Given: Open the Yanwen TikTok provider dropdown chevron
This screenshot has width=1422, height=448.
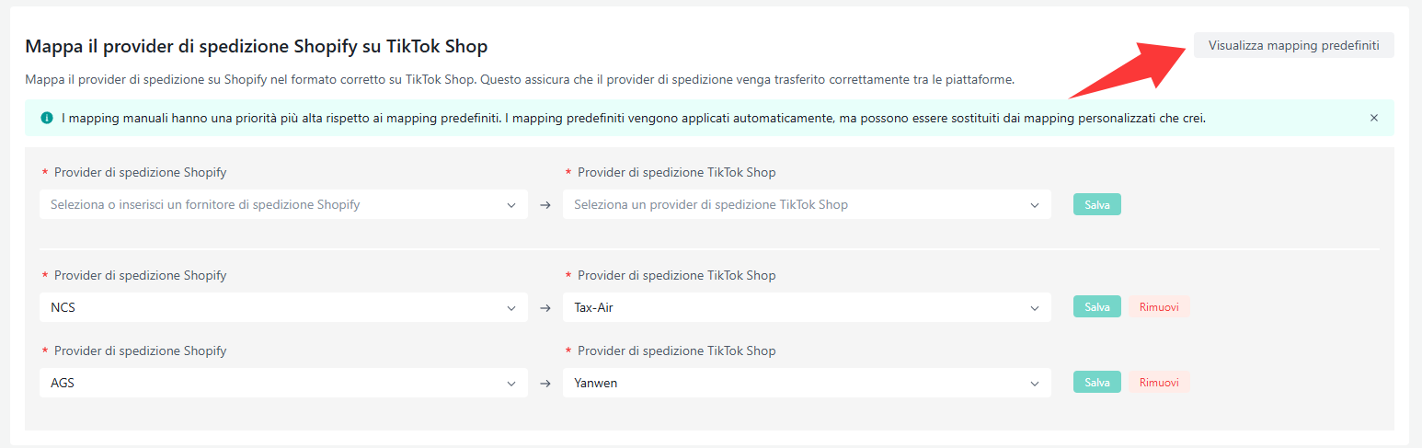Looking at the screenshot, I should coord(1035,383).
